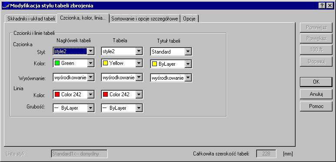
Task: Confirm changes with the OK button
Action: 316,82
